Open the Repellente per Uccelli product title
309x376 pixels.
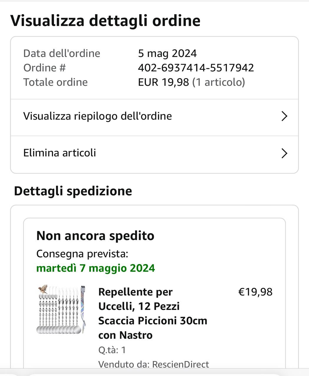[152, 313]
